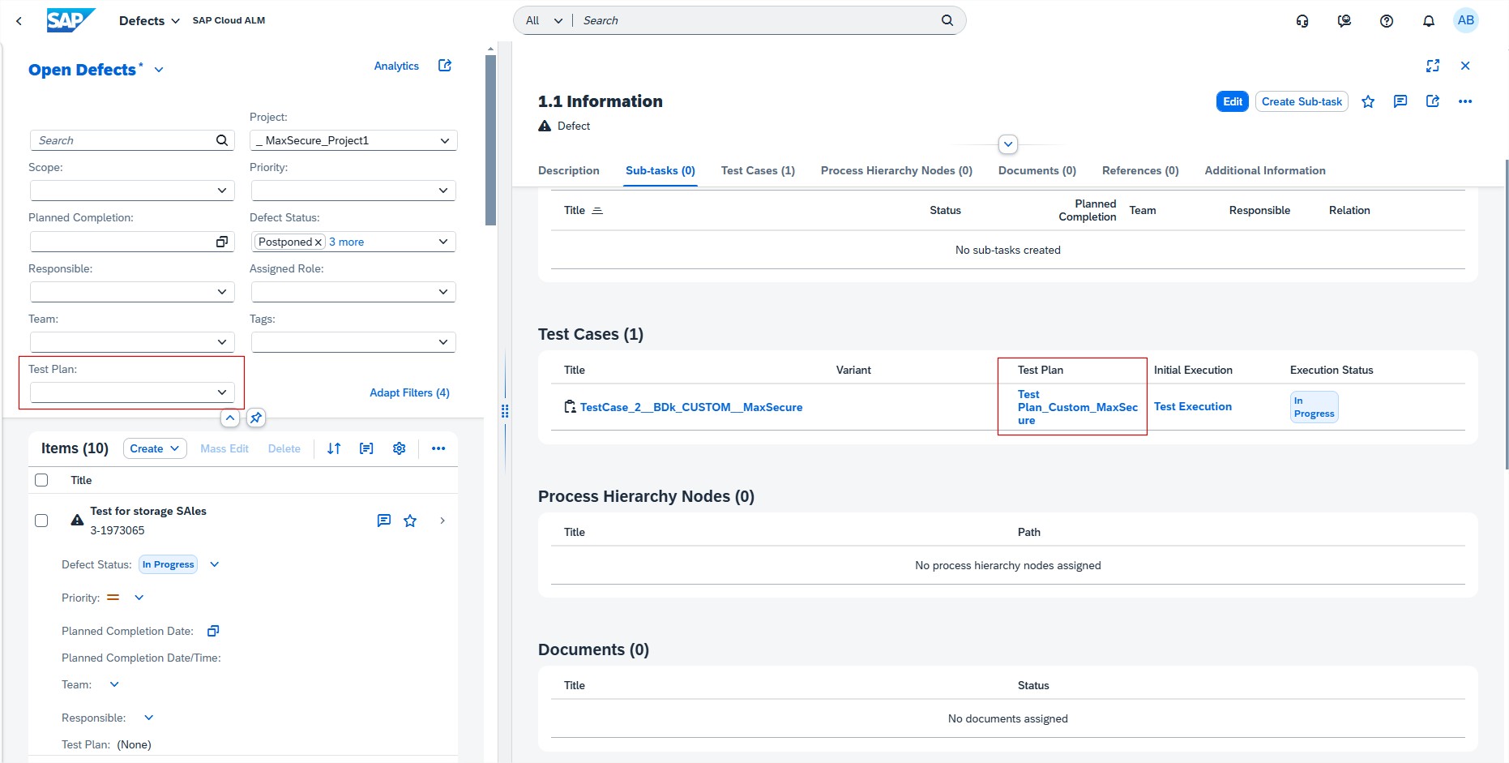This screenshot has width=1509, height=763.
Task: Click the left panel vertical scrollbar
Action: (x=490, y=138)
